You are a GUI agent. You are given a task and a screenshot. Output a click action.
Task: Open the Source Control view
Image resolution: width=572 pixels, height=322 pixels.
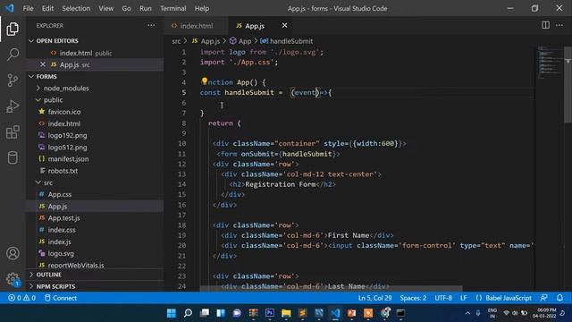click(13, 80)
